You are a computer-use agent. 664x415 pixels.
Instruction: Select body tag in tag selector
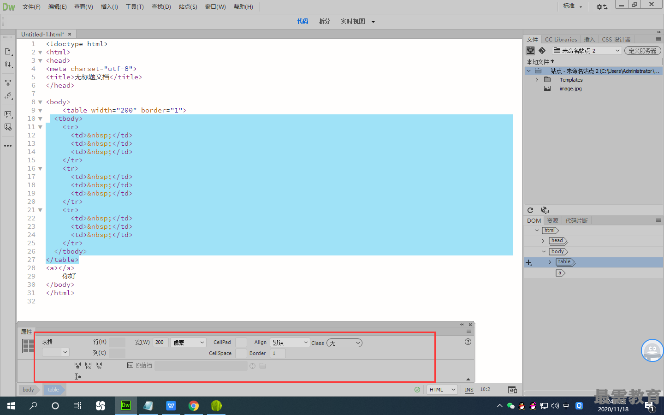click(x=28, y=390)
